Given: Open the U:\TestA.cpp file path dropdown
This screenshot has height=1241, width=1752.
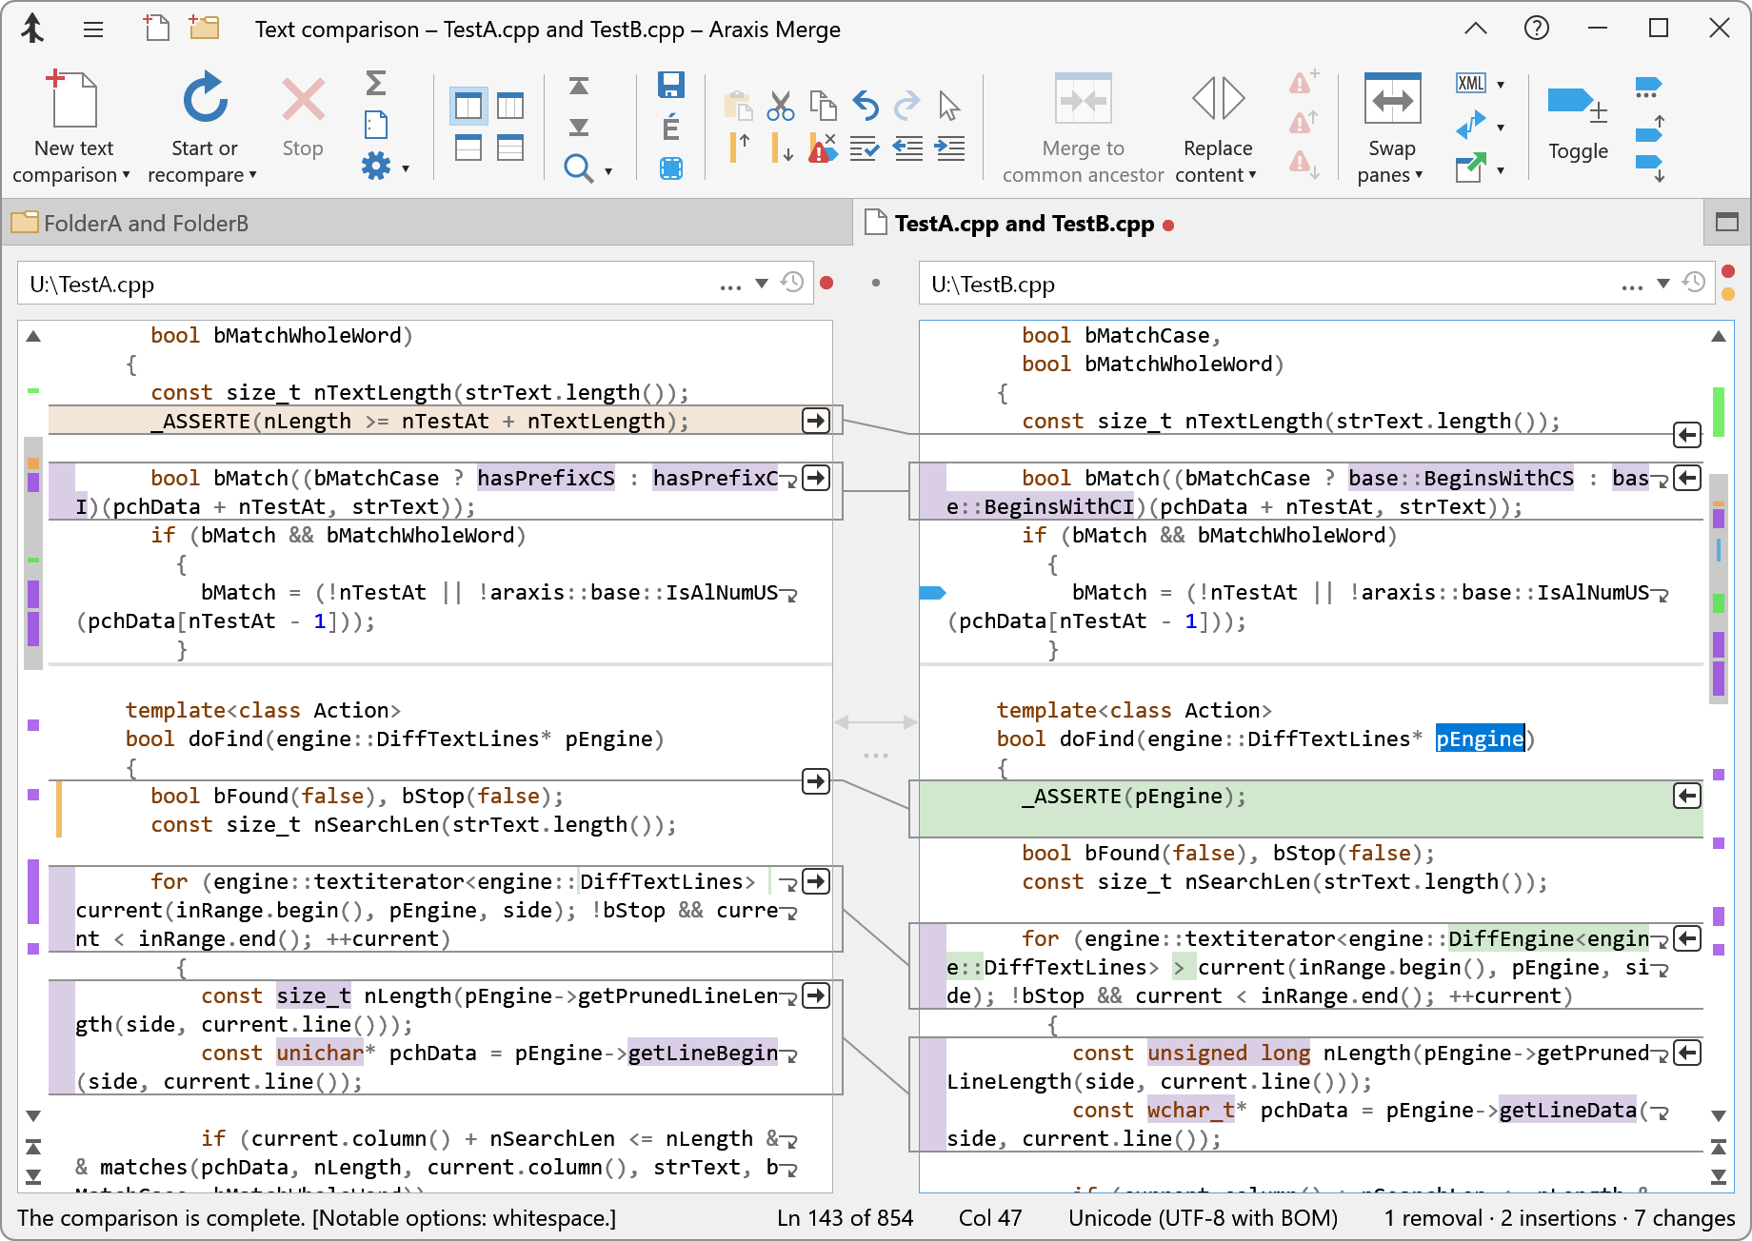Looking at the screenshot, I should [x=760, y=283].
